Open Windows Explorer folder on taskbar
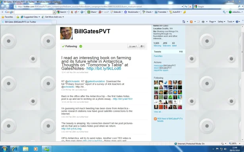Image resolution: width=244 pixels, height=152 pixels. coord(25,149)
